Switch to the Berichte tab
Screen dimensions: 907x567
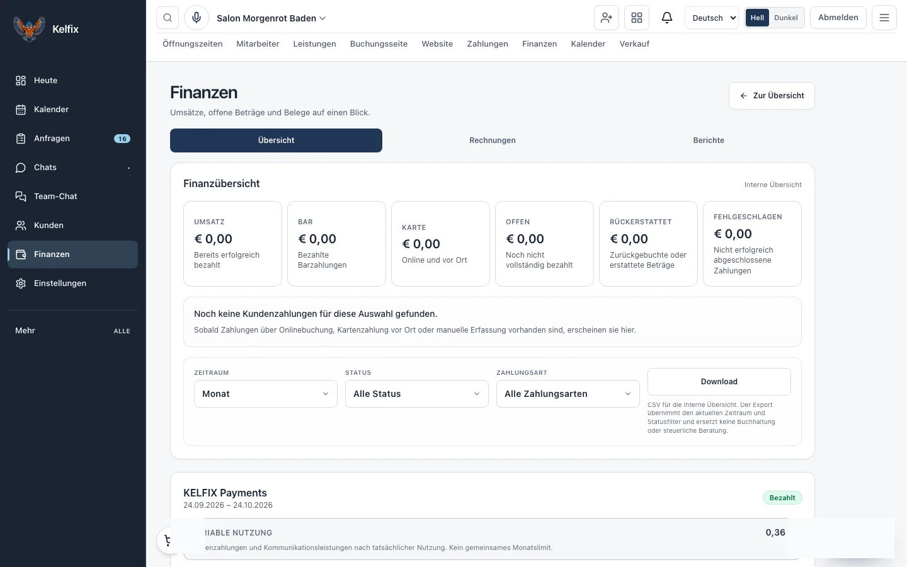pyautogui.click(x=709, y=140)
